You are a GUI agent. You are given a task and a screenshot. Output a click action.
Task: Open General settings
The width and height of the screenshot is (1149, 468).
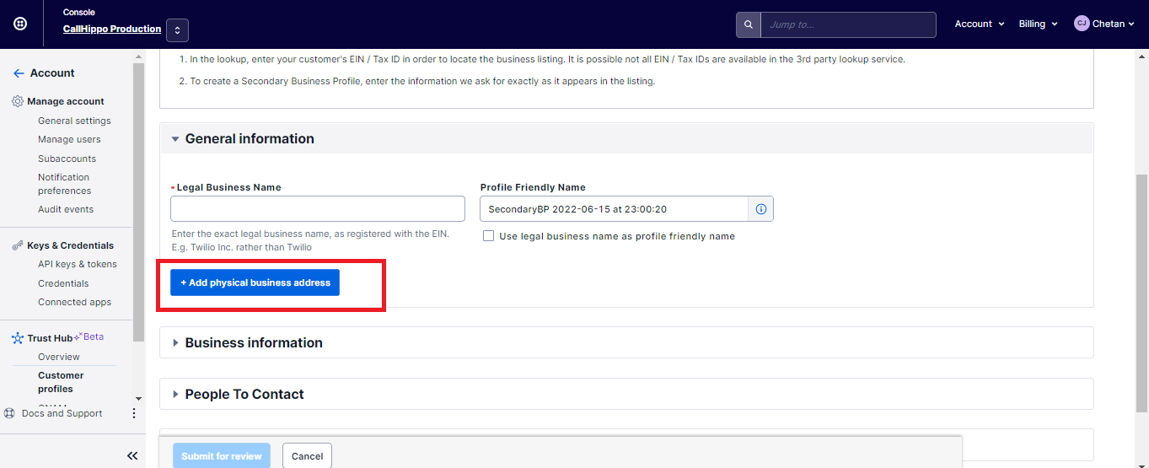(74, 121)
